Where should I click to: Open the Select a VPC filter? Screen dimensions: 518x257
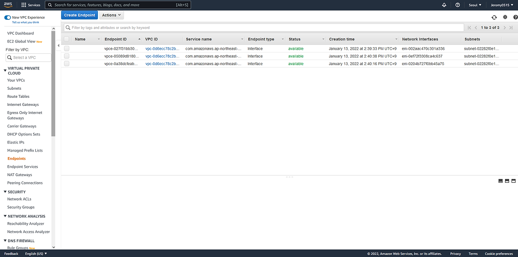29,57
